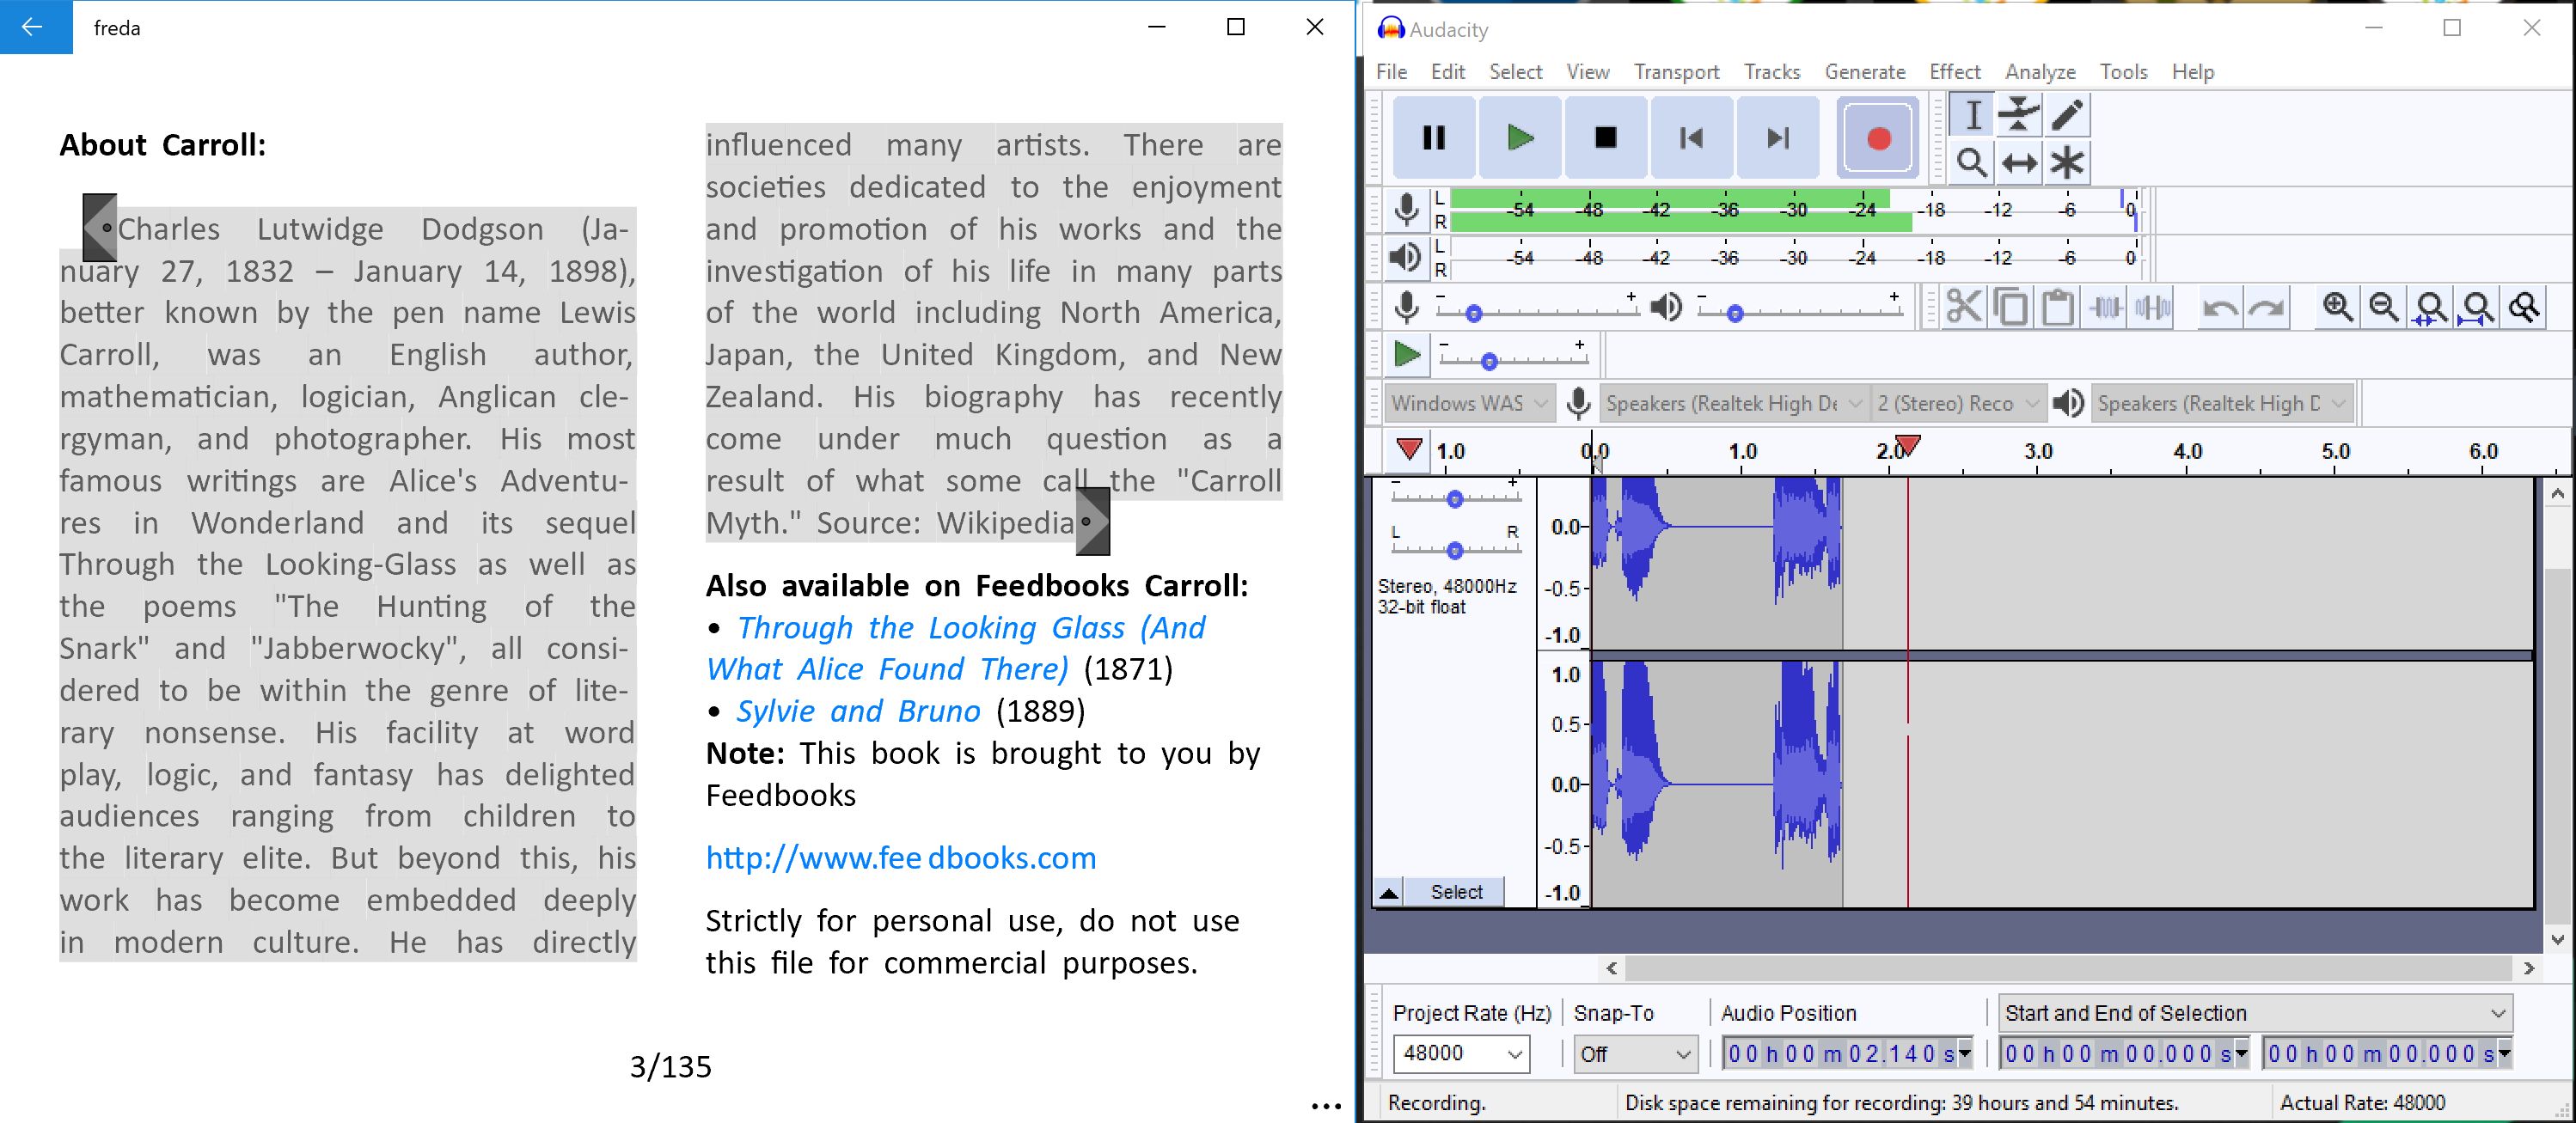Click the recording meter microphone icon
The width and height of the screenshot is (2576, 1123).
tap(1406, 209)
